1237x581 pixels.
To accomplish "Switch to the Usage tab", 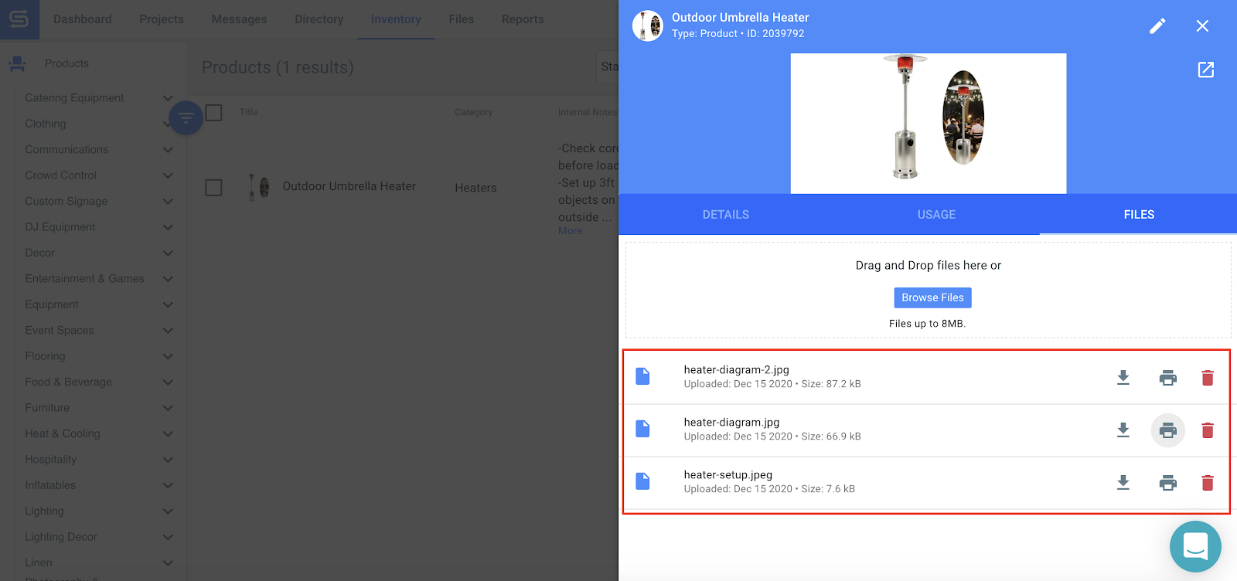I will coord(936,215).
